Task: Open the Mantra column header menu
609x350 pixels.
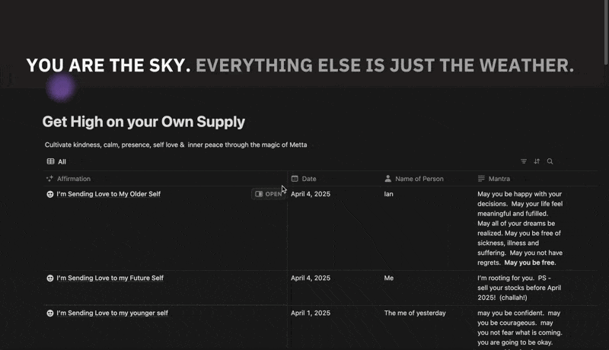Action: (x=499, y=179)
